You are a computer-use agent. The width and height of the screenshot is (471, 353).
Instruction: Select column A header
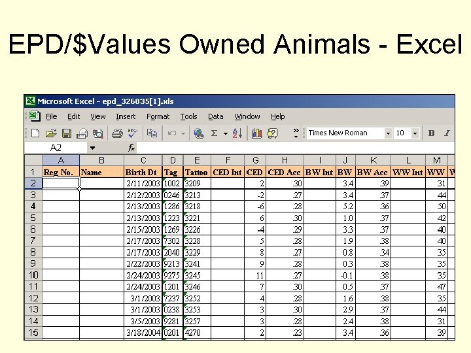[x=61, y=160]
